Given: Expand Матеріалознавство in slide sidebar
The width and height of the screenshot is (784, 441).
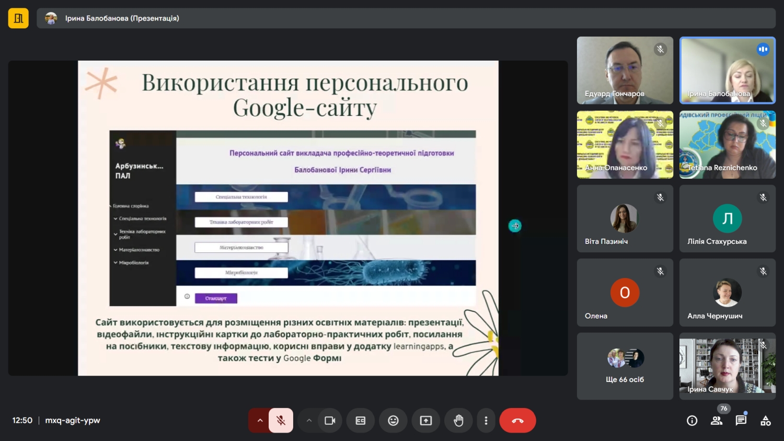Looking at the screenshot, I should 116,250.
